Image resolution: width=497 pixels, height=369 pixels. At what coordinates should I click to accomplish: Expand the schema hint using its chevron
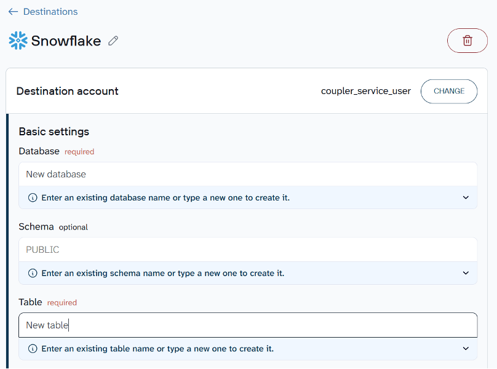[x=466, y=273]
